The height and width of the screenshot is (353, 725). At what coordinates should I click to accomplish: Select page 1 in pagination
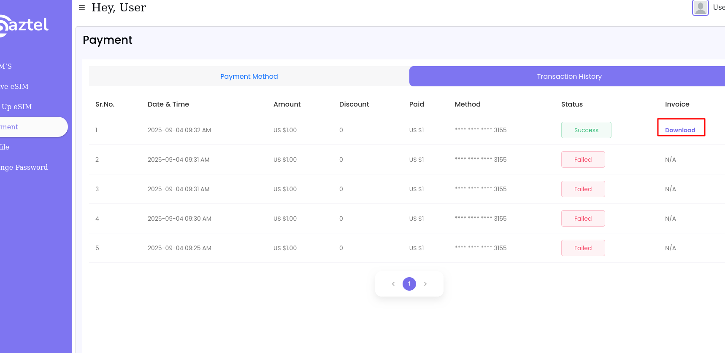[409, 284]
